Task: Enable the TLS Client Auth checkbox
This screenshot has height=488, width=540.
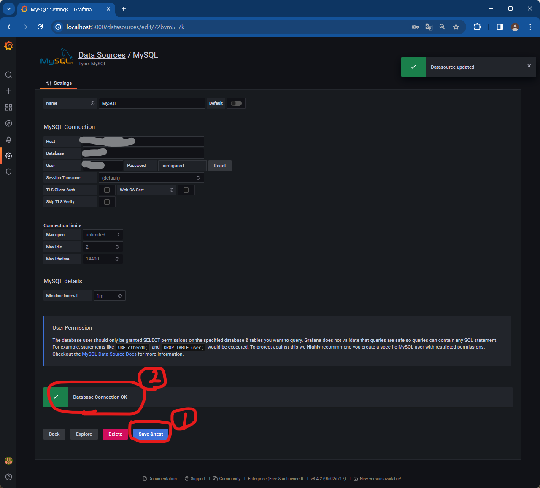Action: (x=107, y=190)
